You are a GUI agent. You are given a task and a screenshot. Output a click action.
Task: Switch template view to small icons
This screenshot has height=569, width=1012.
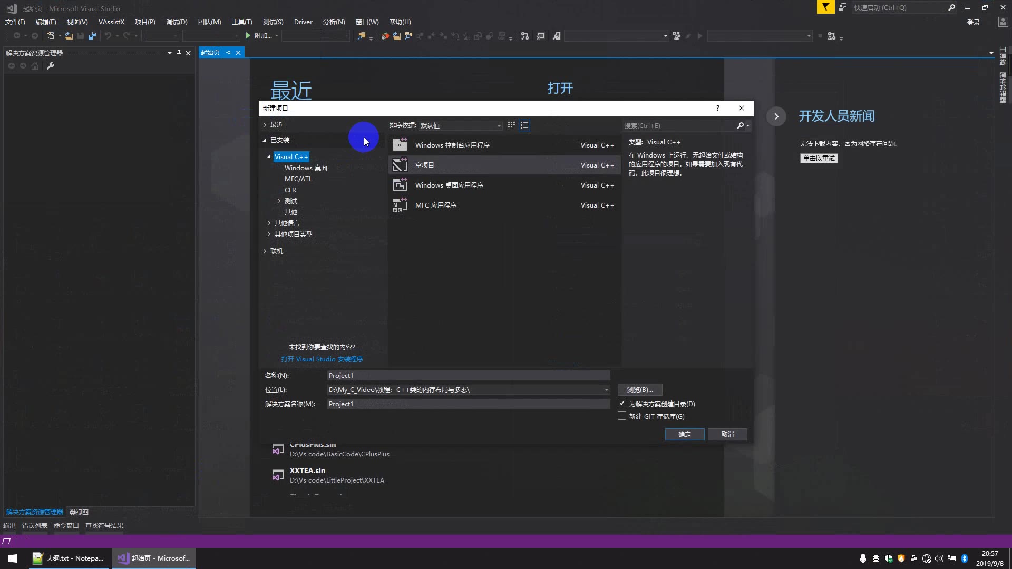(x=511, y=125)
